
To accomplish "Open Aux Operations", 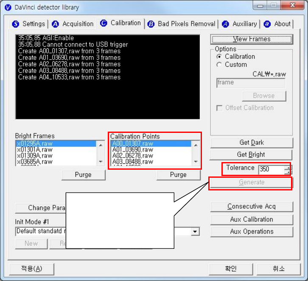I will tap(252, 231).
